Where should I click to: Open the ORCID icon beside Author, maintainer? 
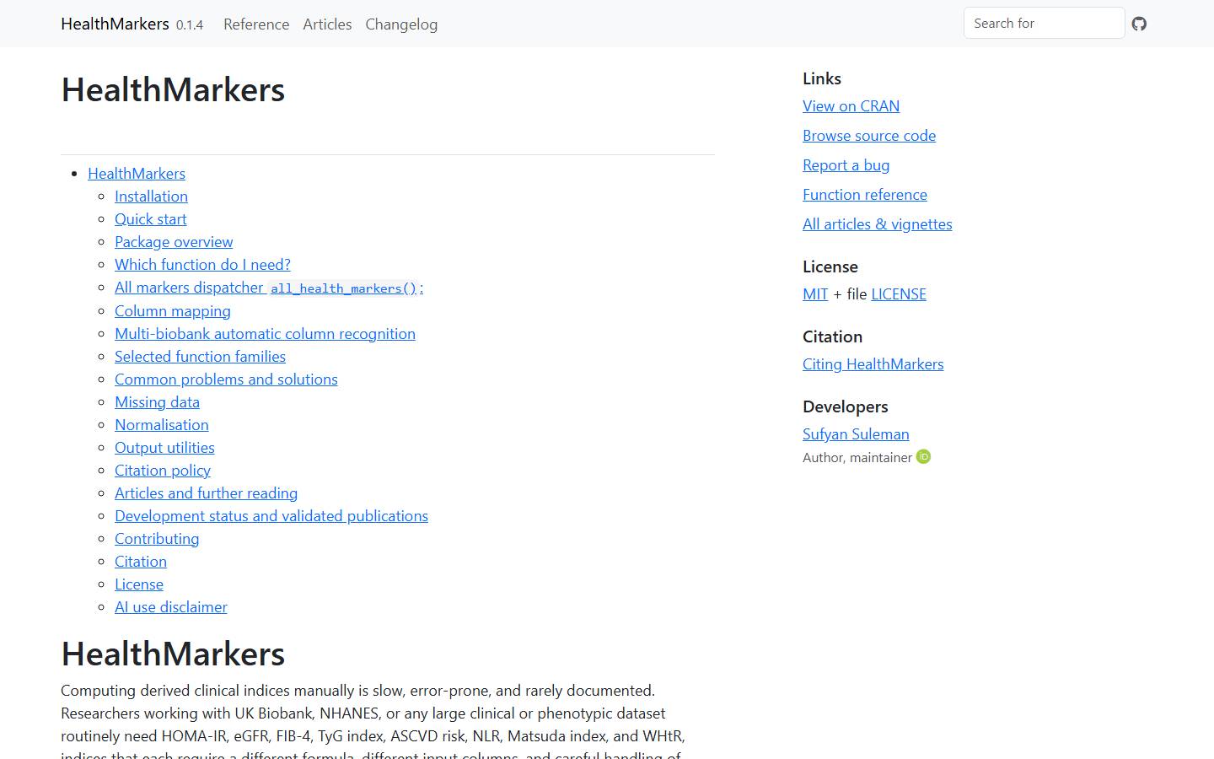(923, 456)
